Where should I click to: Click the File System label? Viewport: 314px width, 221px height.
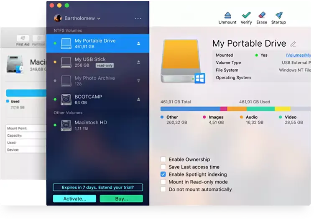(x=227, y=70)
